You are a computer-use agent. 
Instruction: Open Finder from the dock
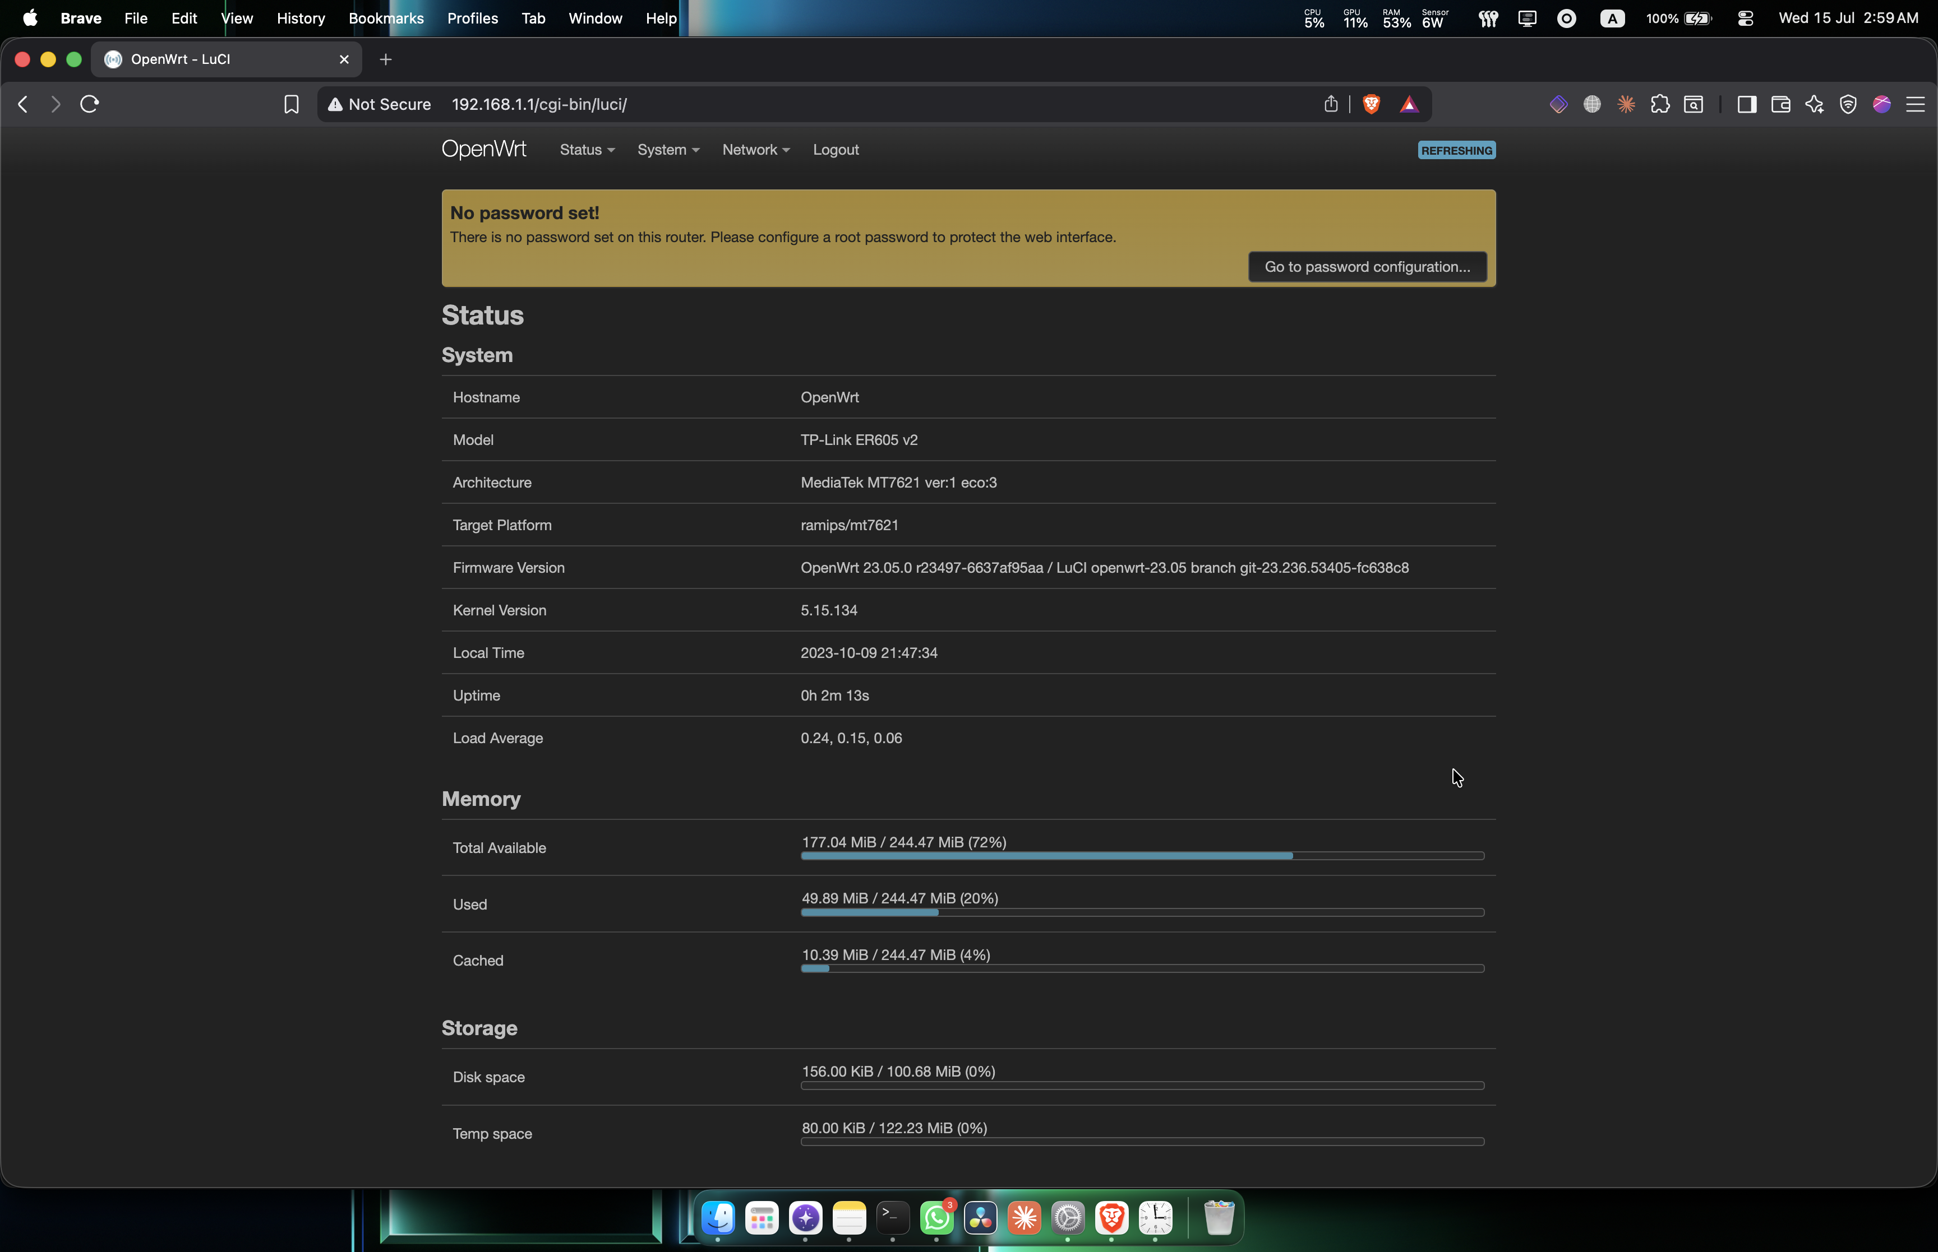click(718, 1217)
